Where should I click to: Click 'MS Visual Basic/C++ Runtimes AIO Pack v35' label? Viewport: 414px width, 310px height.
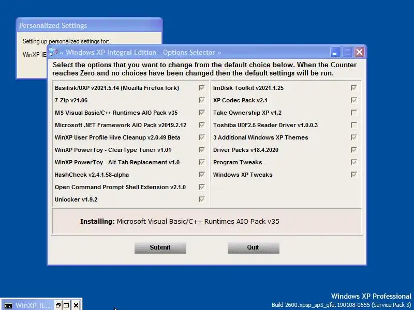click(x=116, y=113)
